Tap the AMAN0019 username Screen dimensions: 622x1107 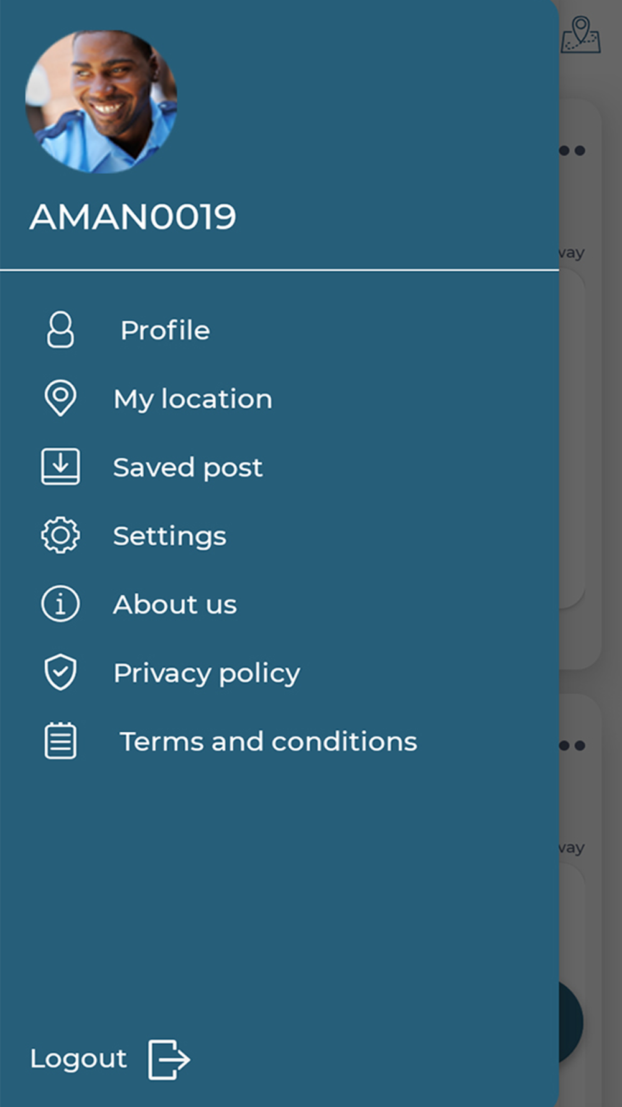(133, 217)
